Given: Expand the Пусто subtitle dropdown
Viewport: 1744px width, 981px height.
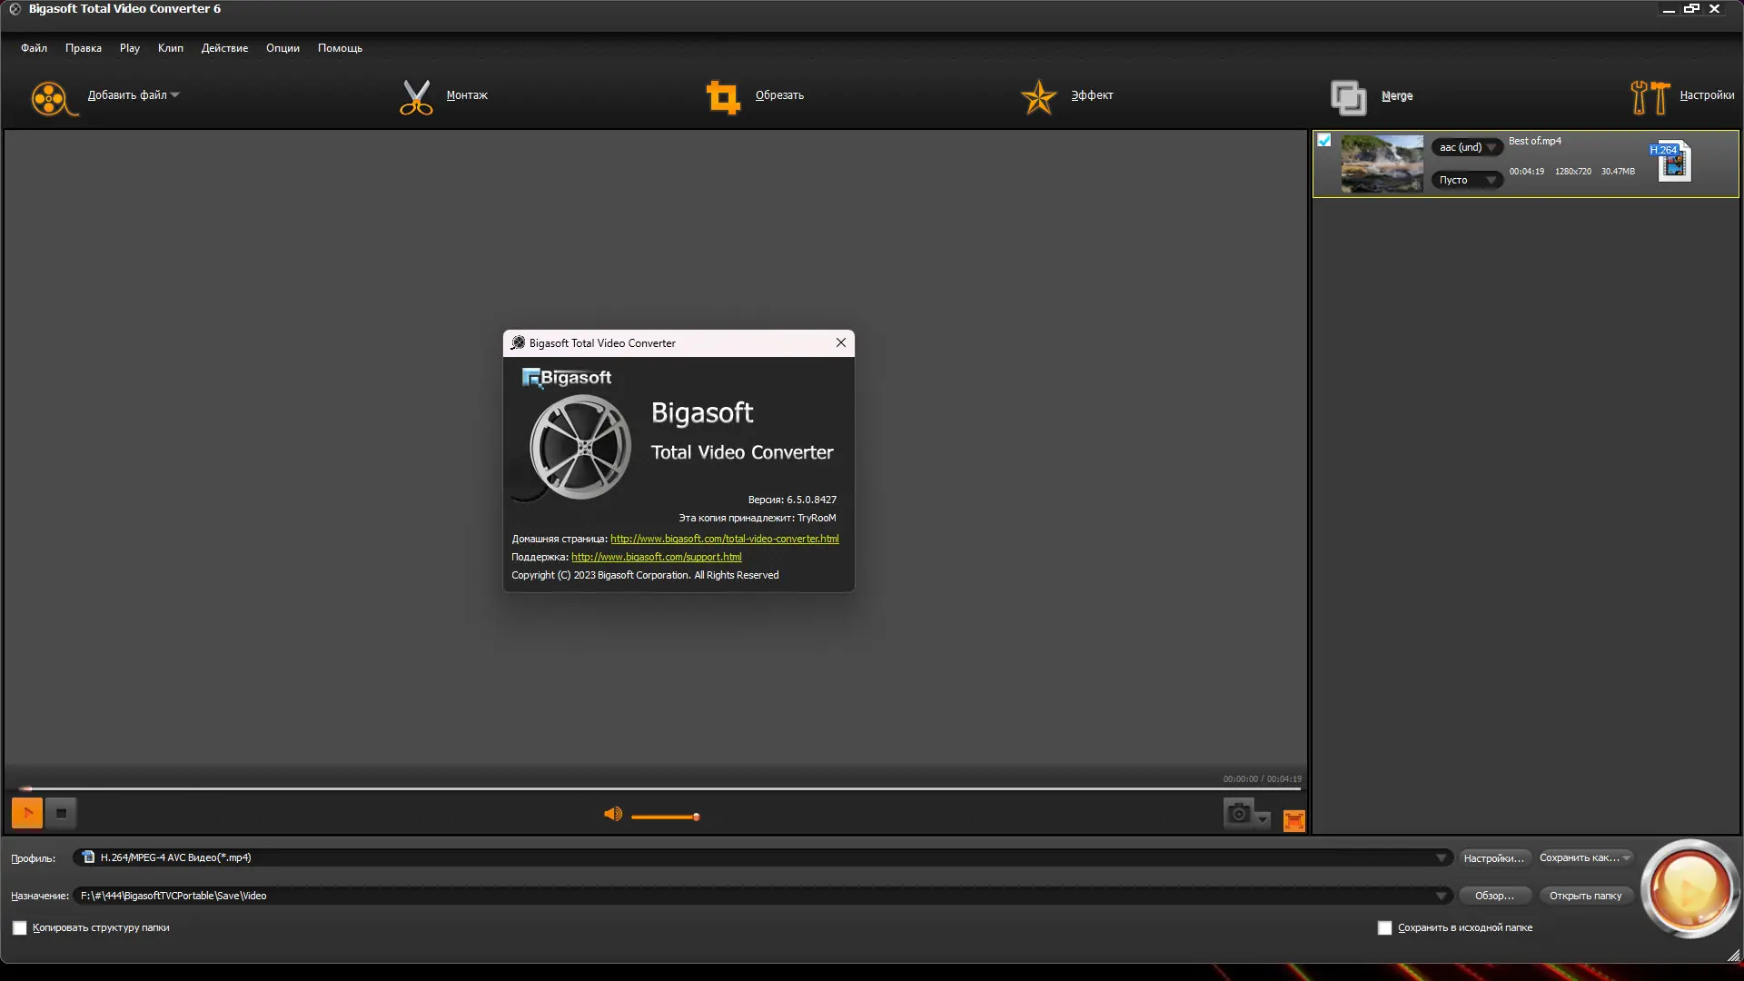Looking at the screenshot, I should pos(1491,180).
